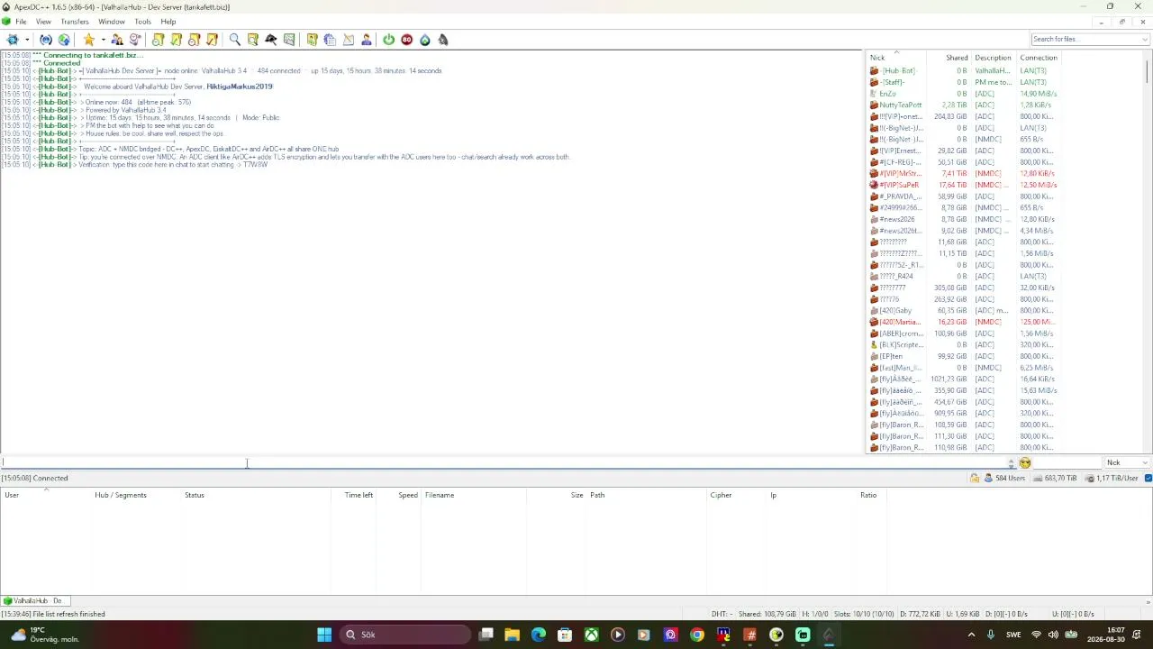
Task: Expand the Favorite Hubs star dropdown arrow
Action: [103, 40]
